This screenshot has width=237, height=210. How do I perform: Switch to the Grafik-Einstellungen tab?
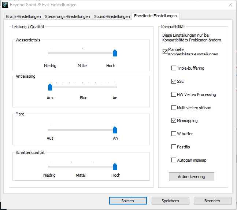coord(23,16)
